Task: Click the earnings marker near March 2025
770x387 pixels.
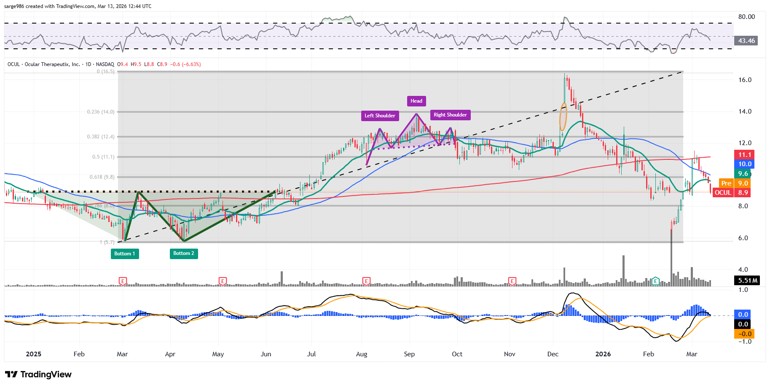Action: (123, 281)
